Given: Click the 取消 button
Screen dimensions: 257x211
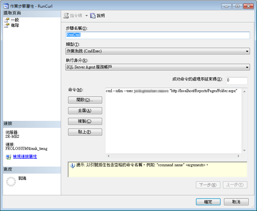Looking at the screenshot, I should click(x=236, y=202).
